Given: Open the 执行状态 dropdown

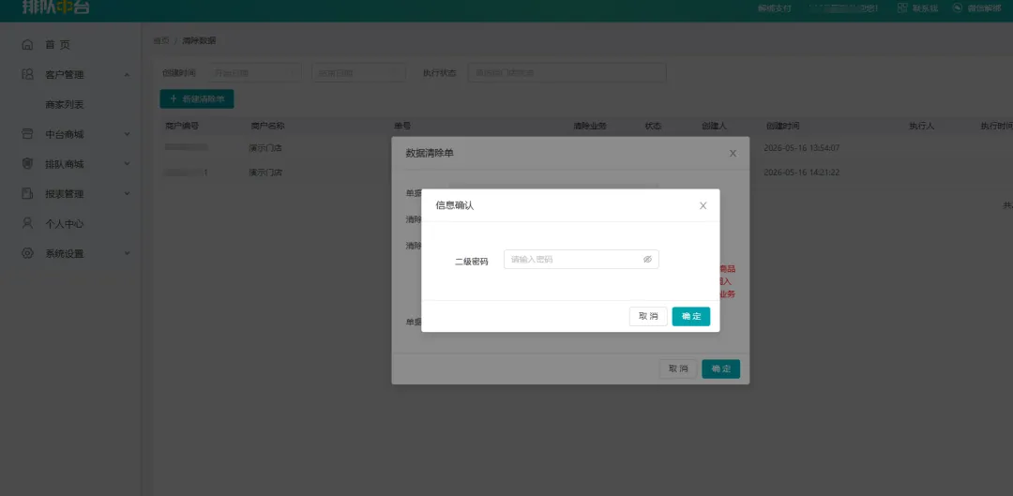Looking at the screenshot, I should click(x=567, y=73).
